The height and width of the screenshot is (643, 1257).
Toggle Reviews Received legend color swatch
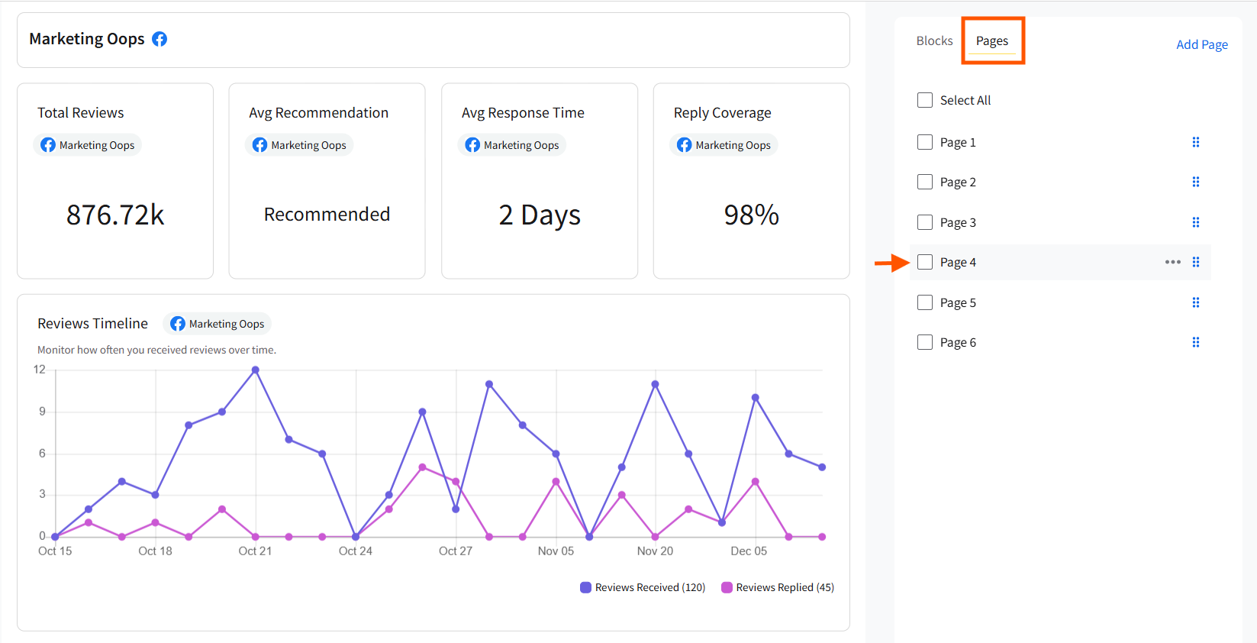[x=585, y=587]
